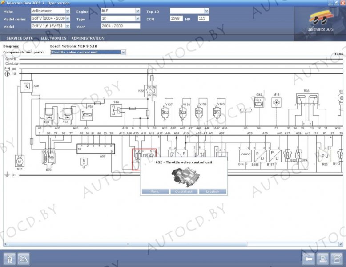Click the Location button in popup
This screenshot has height=267, width=346.
[x=213, y=191]
